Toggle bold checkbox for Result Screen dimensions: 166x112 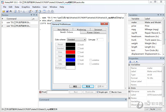pyautogui.click(x=79, y=45)
